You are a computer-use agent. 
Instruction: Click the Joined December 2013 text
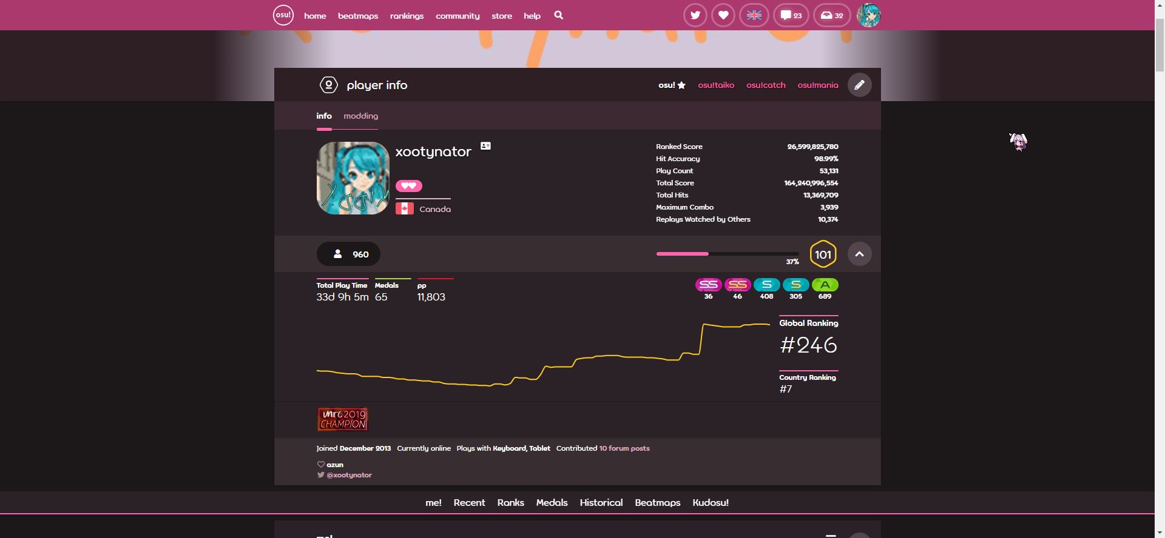coord(353,448)
